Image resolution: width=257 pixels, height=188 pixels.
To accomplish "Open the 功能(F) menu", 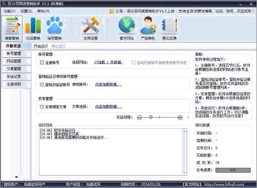I will (x=10, y=11).
